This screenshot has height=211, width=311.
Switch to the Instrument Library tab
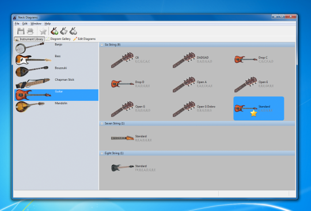29,39
